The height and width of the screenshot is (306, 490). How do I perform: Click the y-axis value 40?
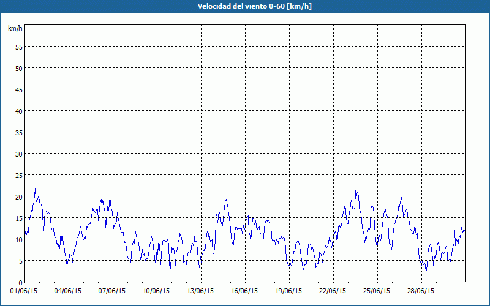(19, 111)
